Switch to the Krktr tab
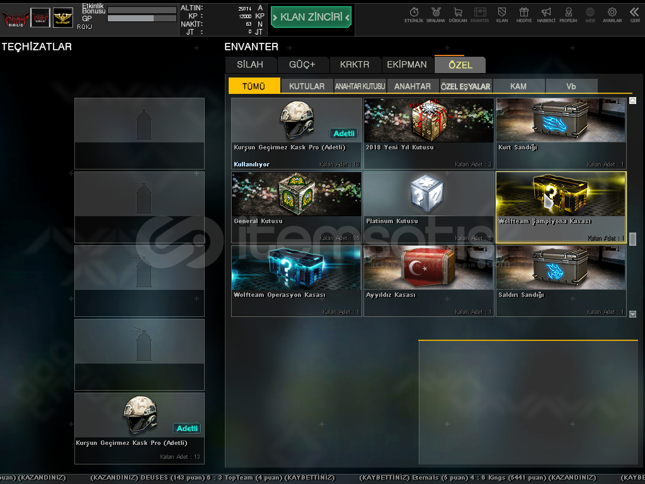 355,65
